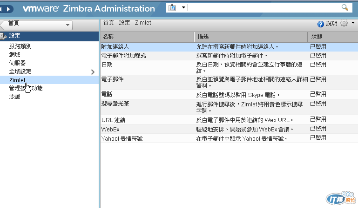Screen dimensions: 358x208
Task: Open the 首頁 navigation dropdown arrow
Action: coord(68,25)
